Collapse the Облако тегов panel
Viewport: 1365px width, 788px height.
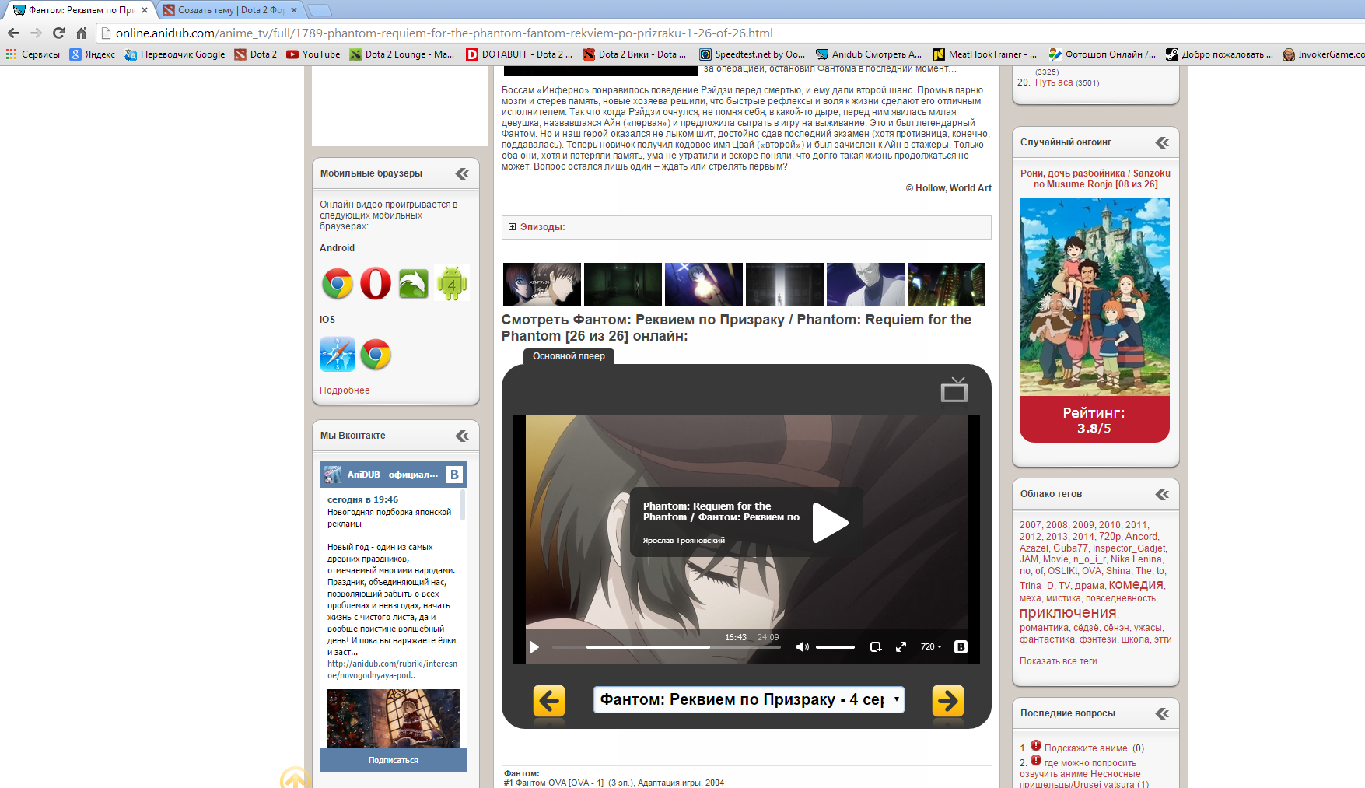[x=1163, y=494]
